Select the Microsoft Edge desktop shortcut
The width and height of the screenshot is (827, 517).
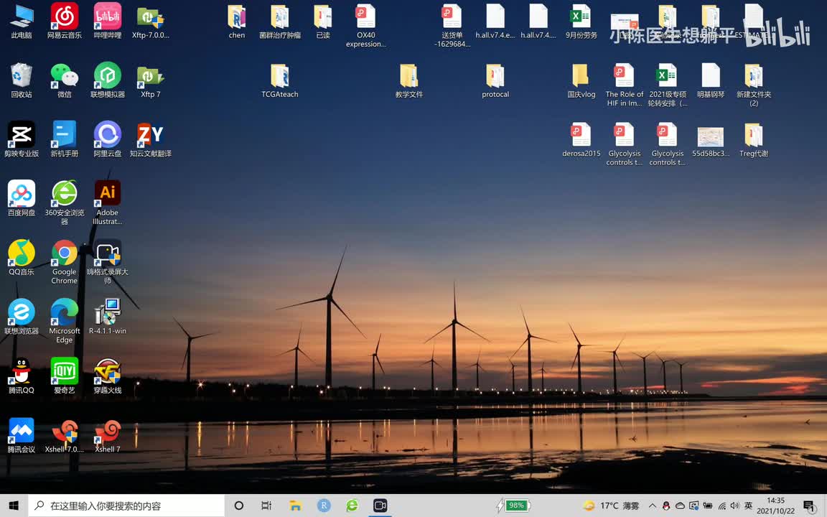point(64,313)
